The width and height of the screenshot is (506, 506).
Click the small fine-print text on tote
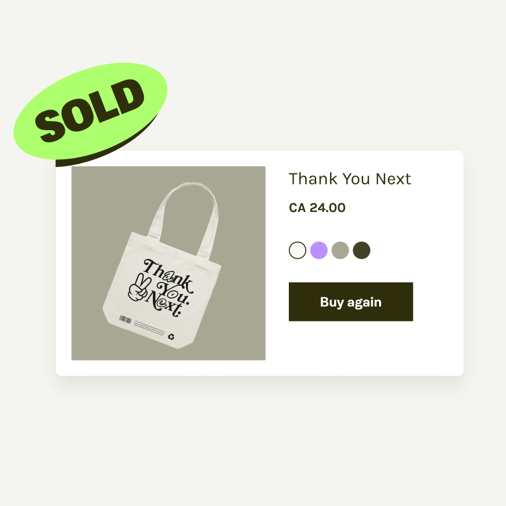(150, 326)
